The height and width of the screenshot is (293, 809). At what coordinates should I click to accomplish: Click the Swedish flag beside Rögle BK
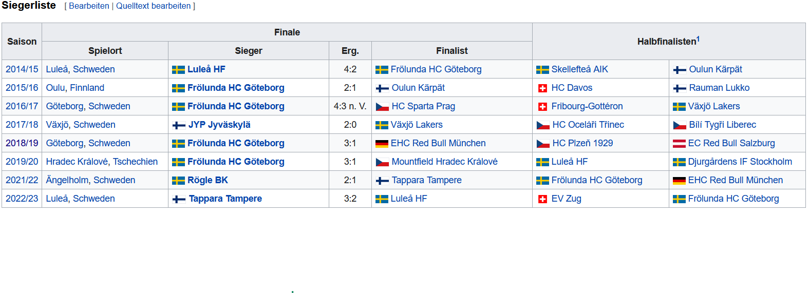click(178, 181)
